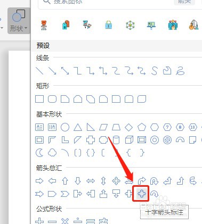
Task: Open the 形状 shapes dropdown button
Action: (19, 21)
